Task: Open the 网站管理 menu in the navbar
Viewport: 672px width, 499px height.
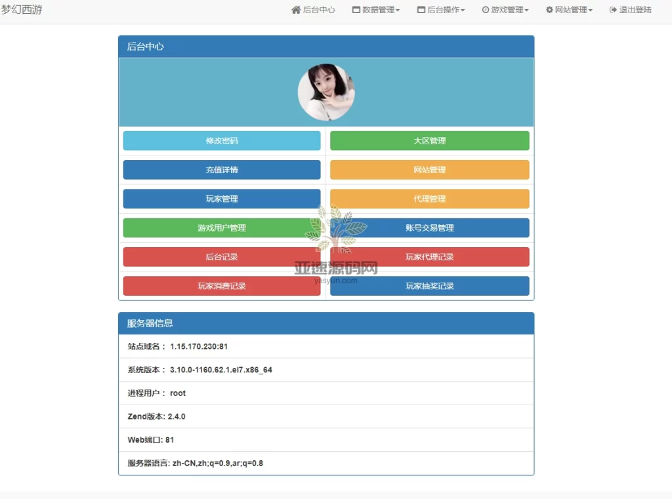Action: [x=570, y=10]
